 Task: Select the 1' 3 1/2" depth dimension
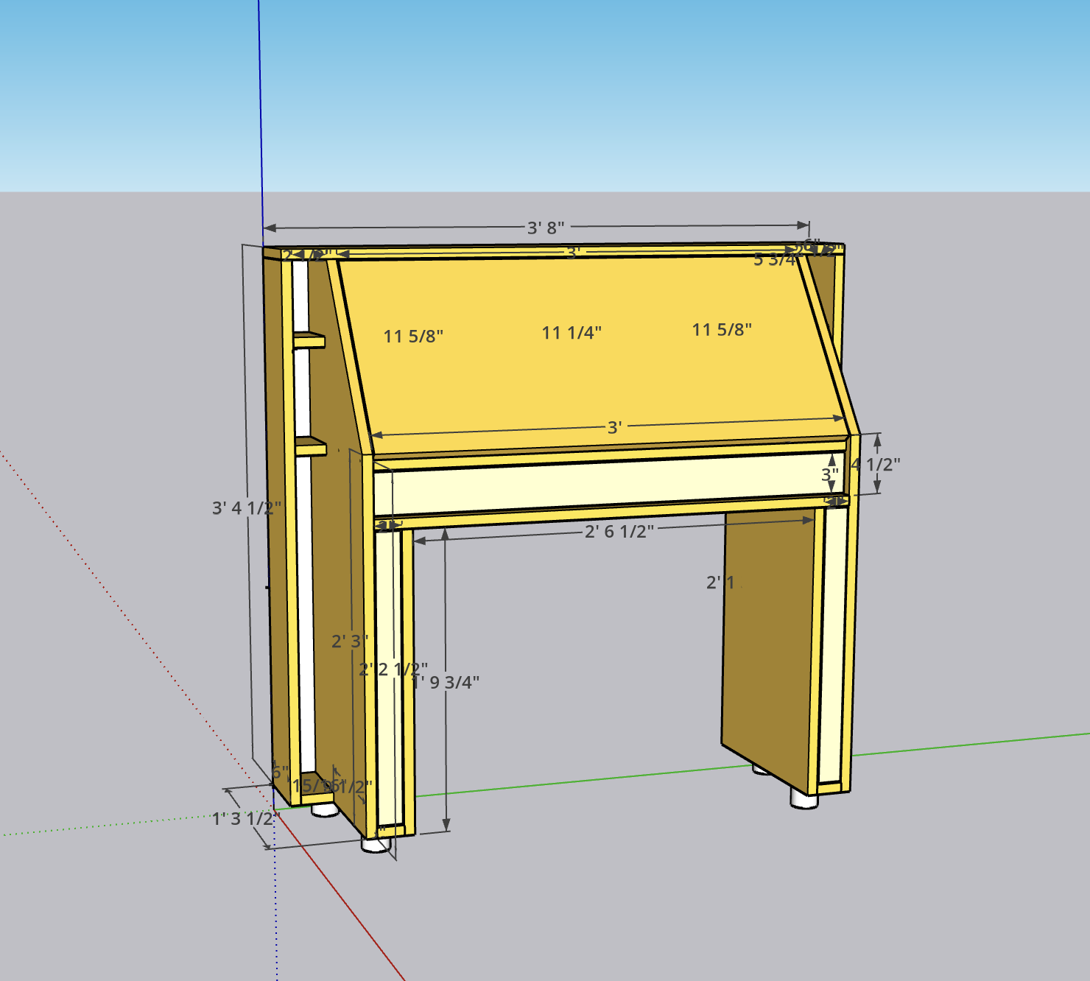click(x=245, y=818)
